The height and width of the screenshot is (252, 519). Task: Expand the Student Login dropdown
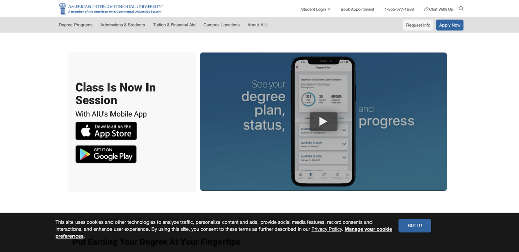pos(315,9)
